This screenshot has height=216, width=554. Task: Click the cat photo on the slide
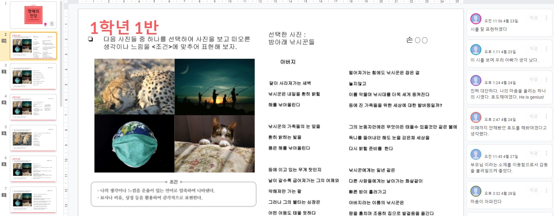215,144
